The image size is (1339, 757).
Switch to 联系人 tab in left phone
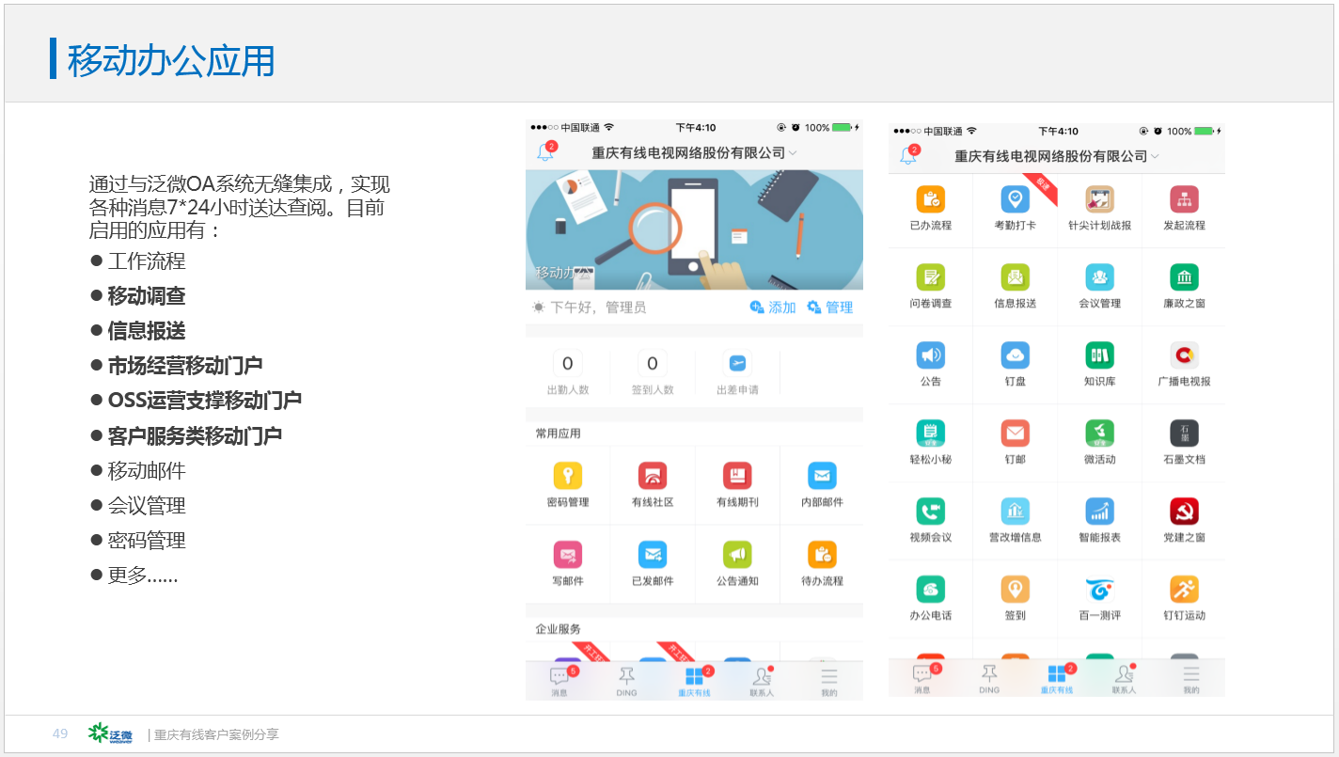coord(762,682)
